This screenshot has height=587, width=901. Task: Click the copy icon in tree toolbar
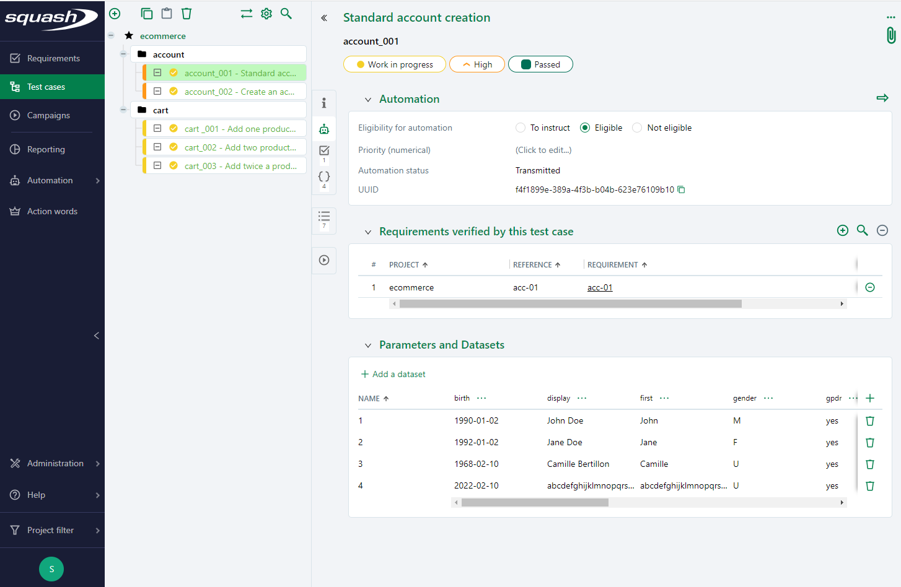(147, 14)
